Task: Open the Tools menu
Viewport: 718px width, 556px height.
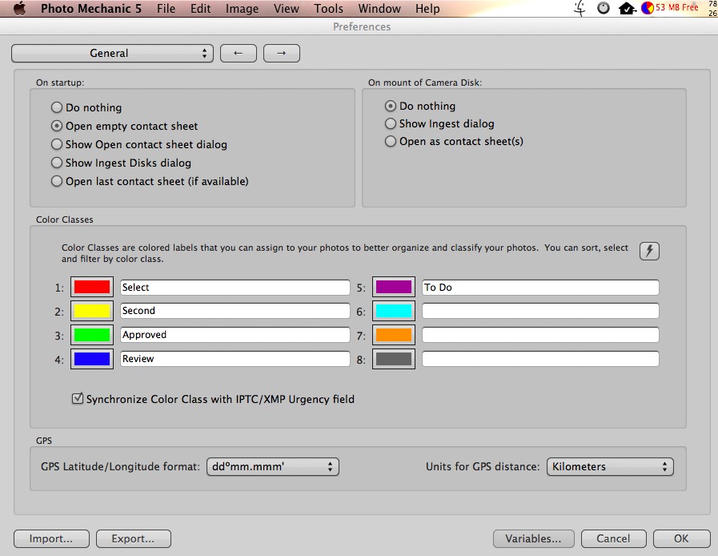Action: [x=328, y=9]
